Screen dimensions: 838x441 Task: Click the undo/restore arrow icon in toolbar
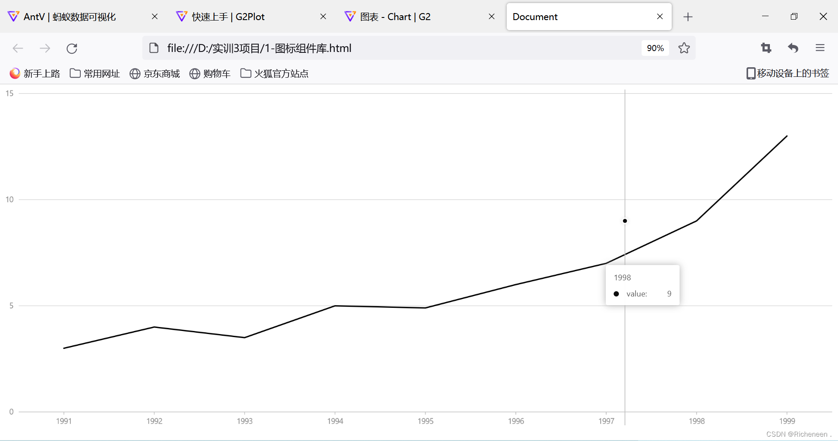[793, 48]
